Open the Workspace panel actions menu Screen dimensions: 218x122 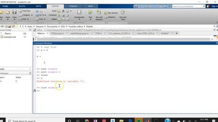[x=30, y=73]
